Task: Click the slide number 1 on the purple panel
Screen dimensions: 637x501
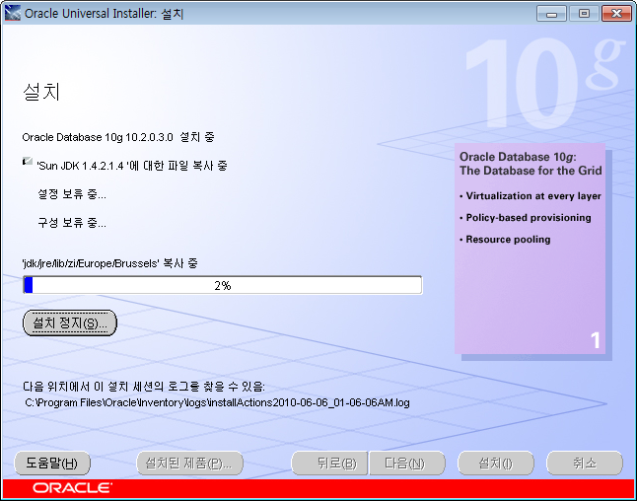Action: 596,340
